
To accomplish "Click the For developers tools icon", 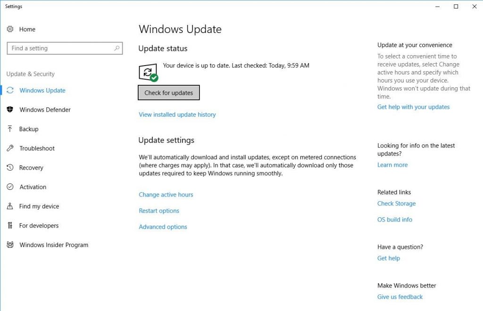I will tap(10, 226).
